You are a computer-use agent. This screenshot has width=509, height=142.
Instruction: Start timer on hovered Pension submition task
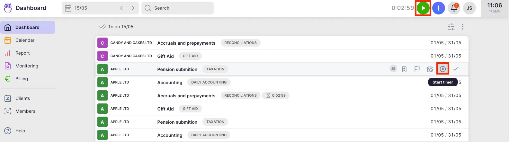click(442, 69)
